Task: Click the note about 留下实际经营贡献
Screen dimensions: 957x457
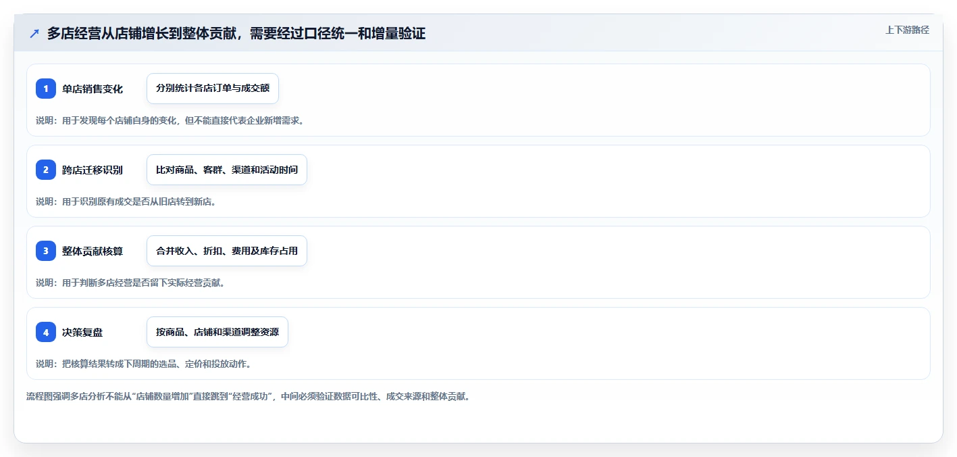Action: [130, 283]
